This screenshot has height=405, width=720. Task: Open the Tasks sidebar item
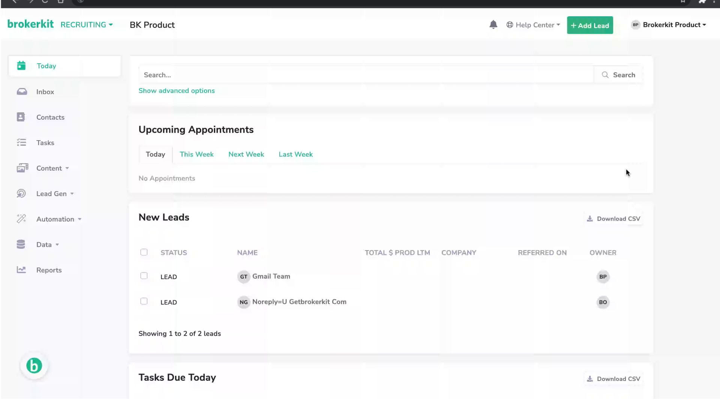[45, 143]
